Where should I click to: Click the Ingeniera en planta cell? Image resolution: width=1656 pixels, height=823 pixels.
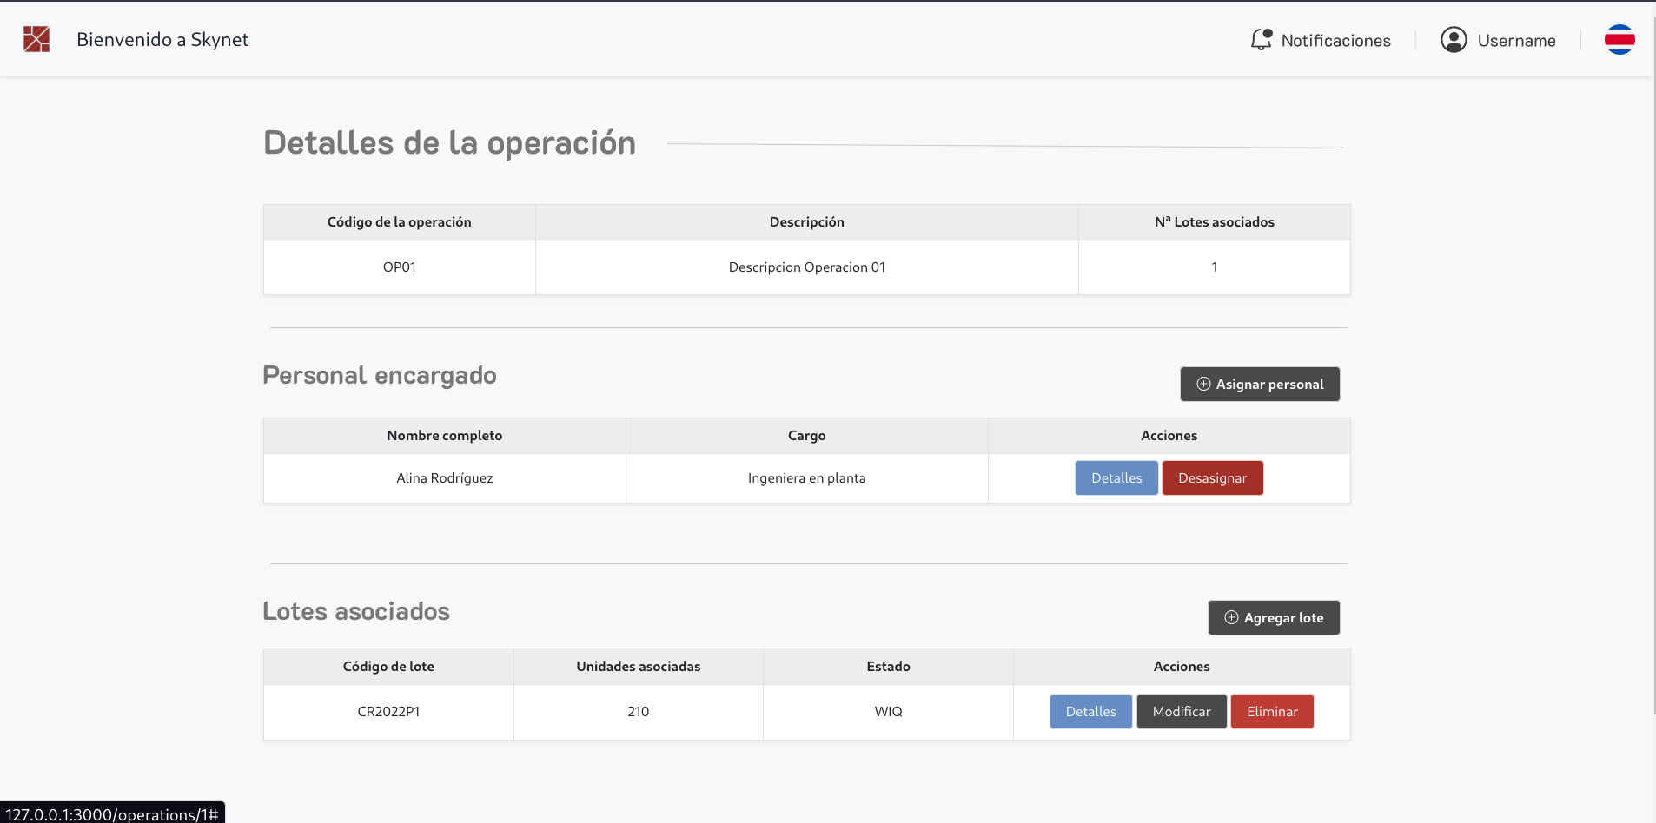pos(807,478)
